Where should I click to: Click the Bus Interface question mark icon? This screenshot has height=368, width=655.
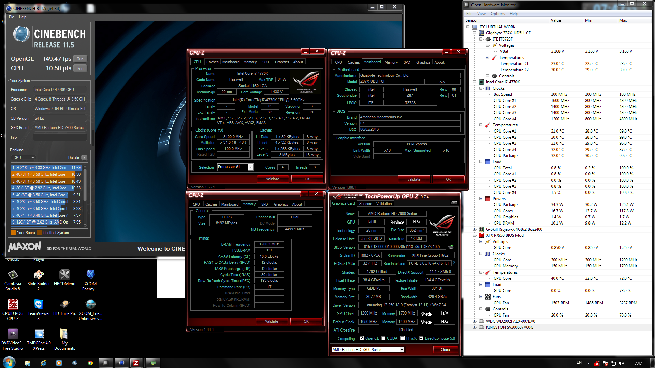[454, 263]
